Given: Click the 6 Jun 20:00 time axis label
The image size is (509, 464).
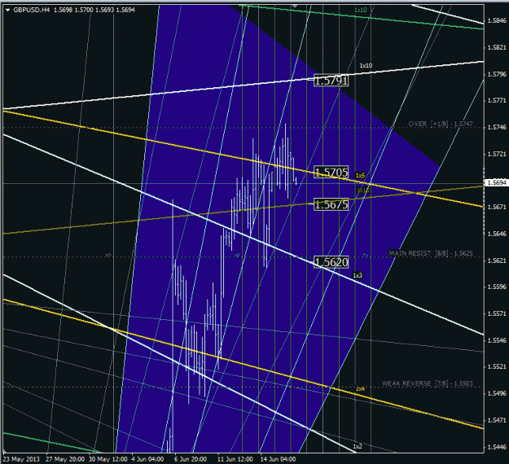Looking at the screenshot, I should tap(191, 459).
